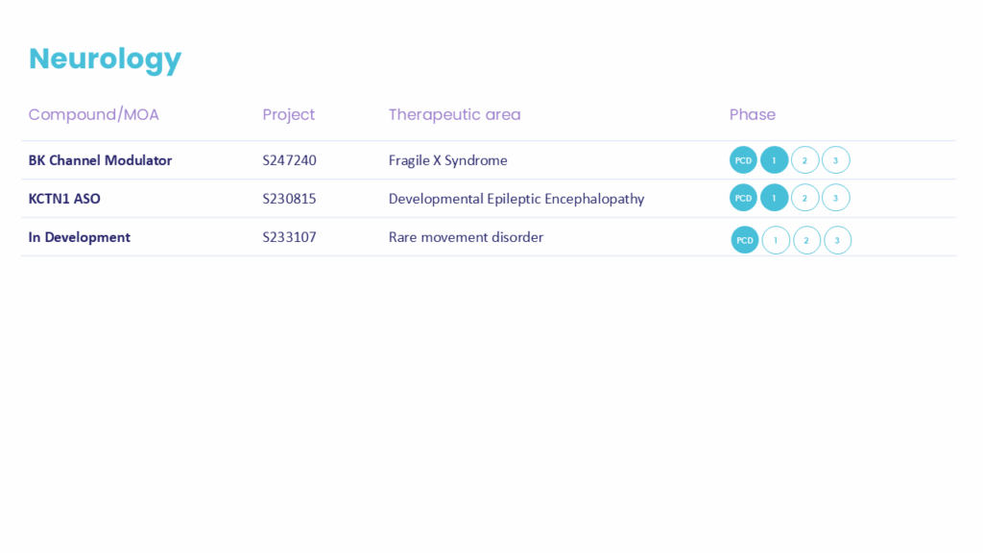Select phase 3 circle for Rare movement disorder
The image size is (983, 553).
[x=837, y=240]
